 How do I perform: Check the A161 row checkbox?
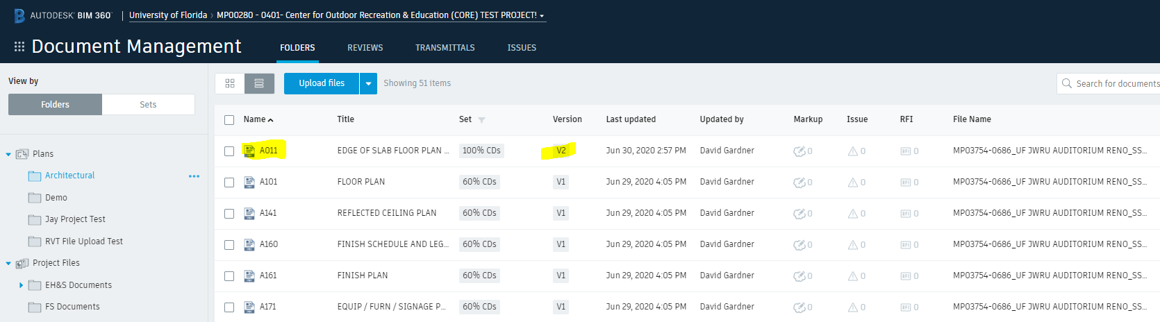[229, 276]
